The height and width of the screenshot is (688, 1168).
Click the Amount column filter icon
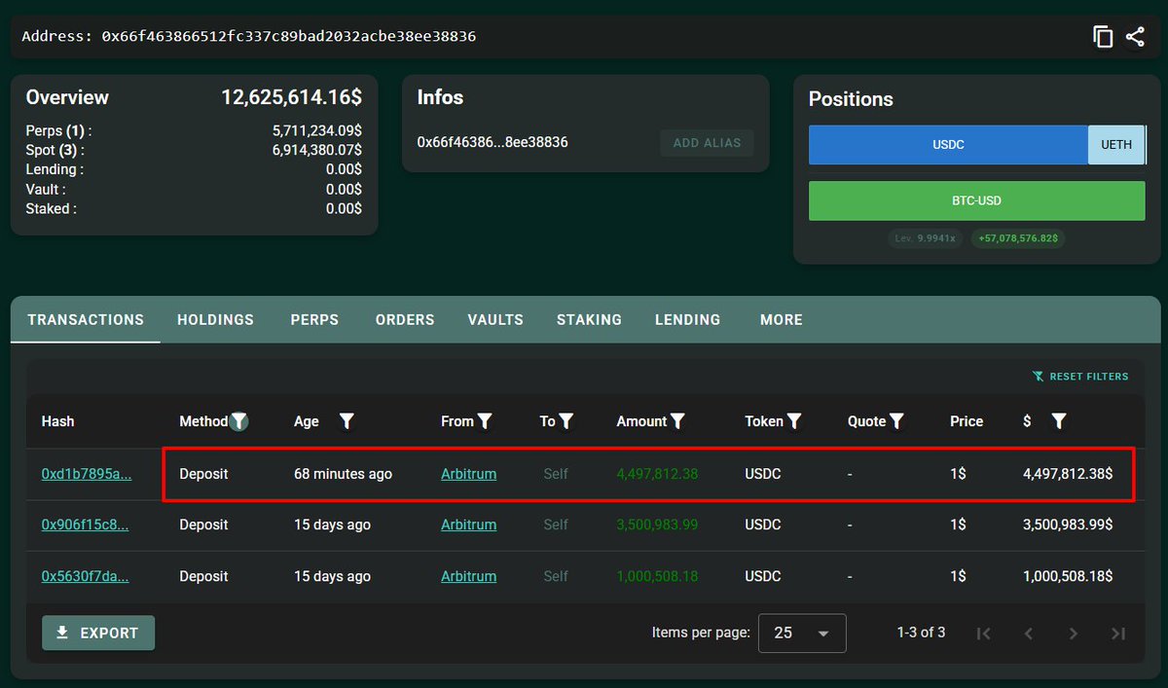click(x=678, y=421)
